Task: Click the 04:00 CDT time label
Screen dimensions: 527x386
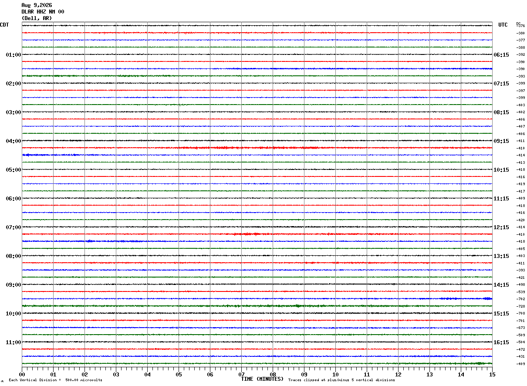Action: click(x=14, y=141)
